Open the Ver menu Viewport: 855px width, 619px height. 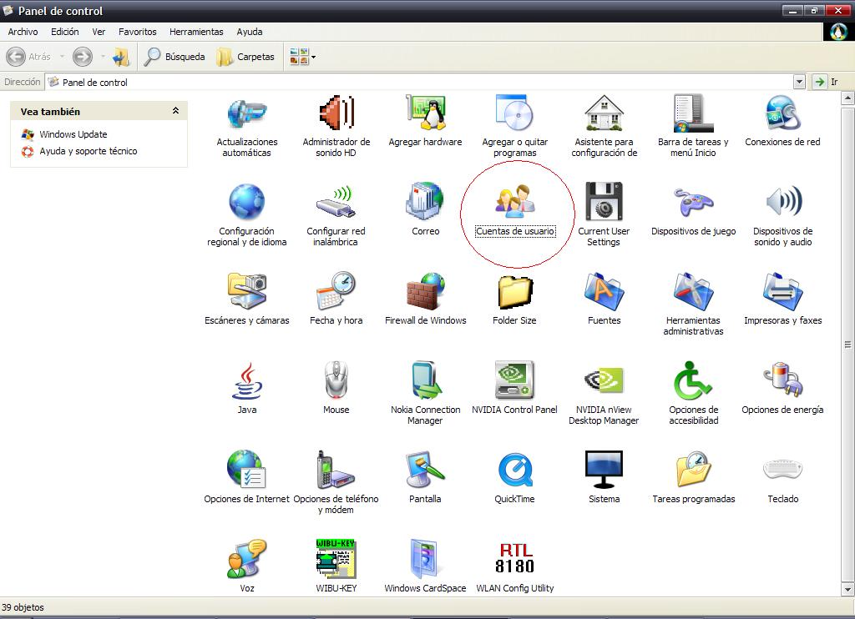pos(99,32)
